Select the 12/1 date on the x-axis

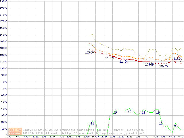112,137
